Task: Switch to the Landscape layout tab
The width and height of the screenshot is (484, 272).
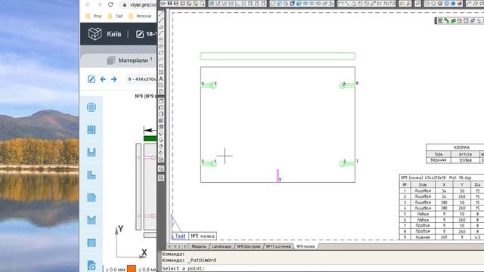Action: click(x=222, y=246)
